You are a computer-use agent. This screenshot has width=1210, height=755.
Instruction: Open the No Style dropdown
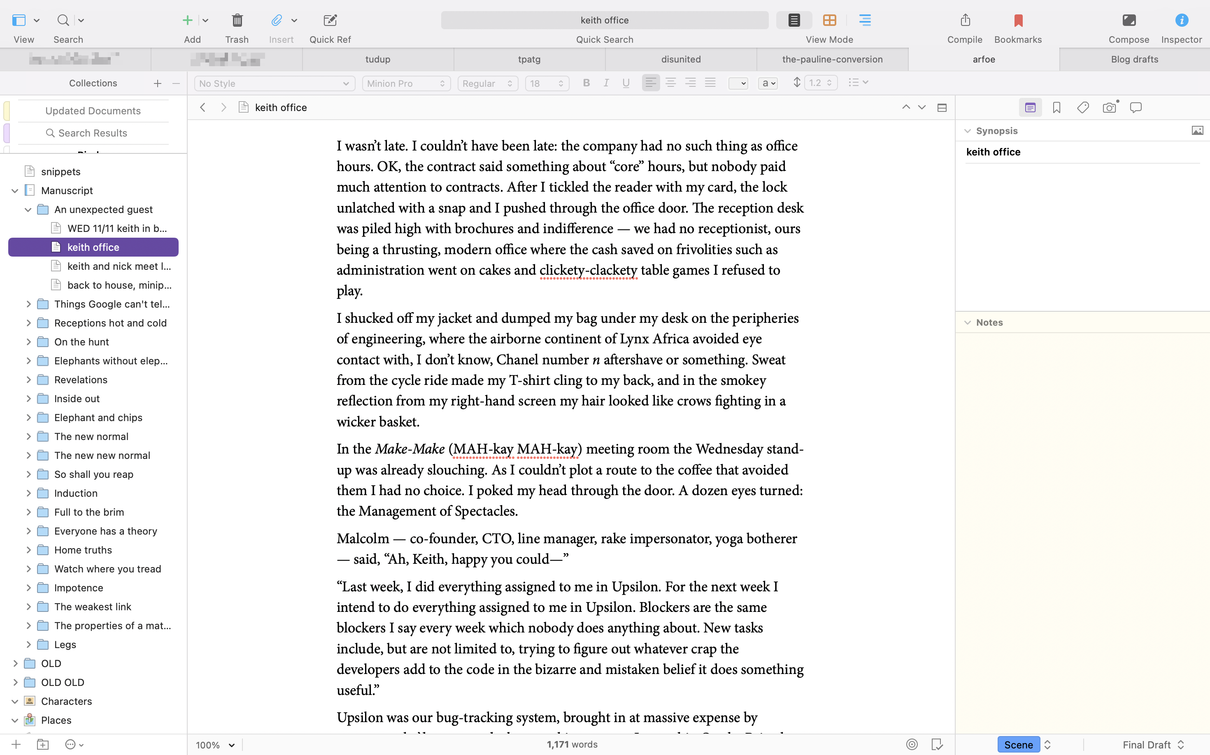click(274, 83)
